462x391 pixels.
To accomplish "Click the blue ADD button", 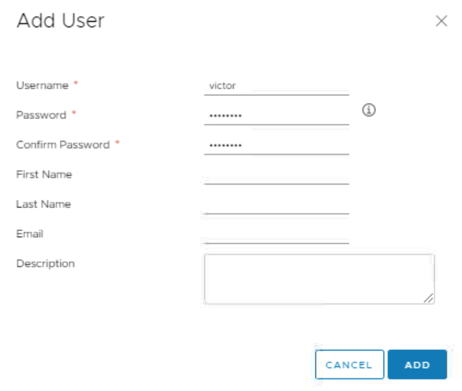I will (x=417, y=364).
